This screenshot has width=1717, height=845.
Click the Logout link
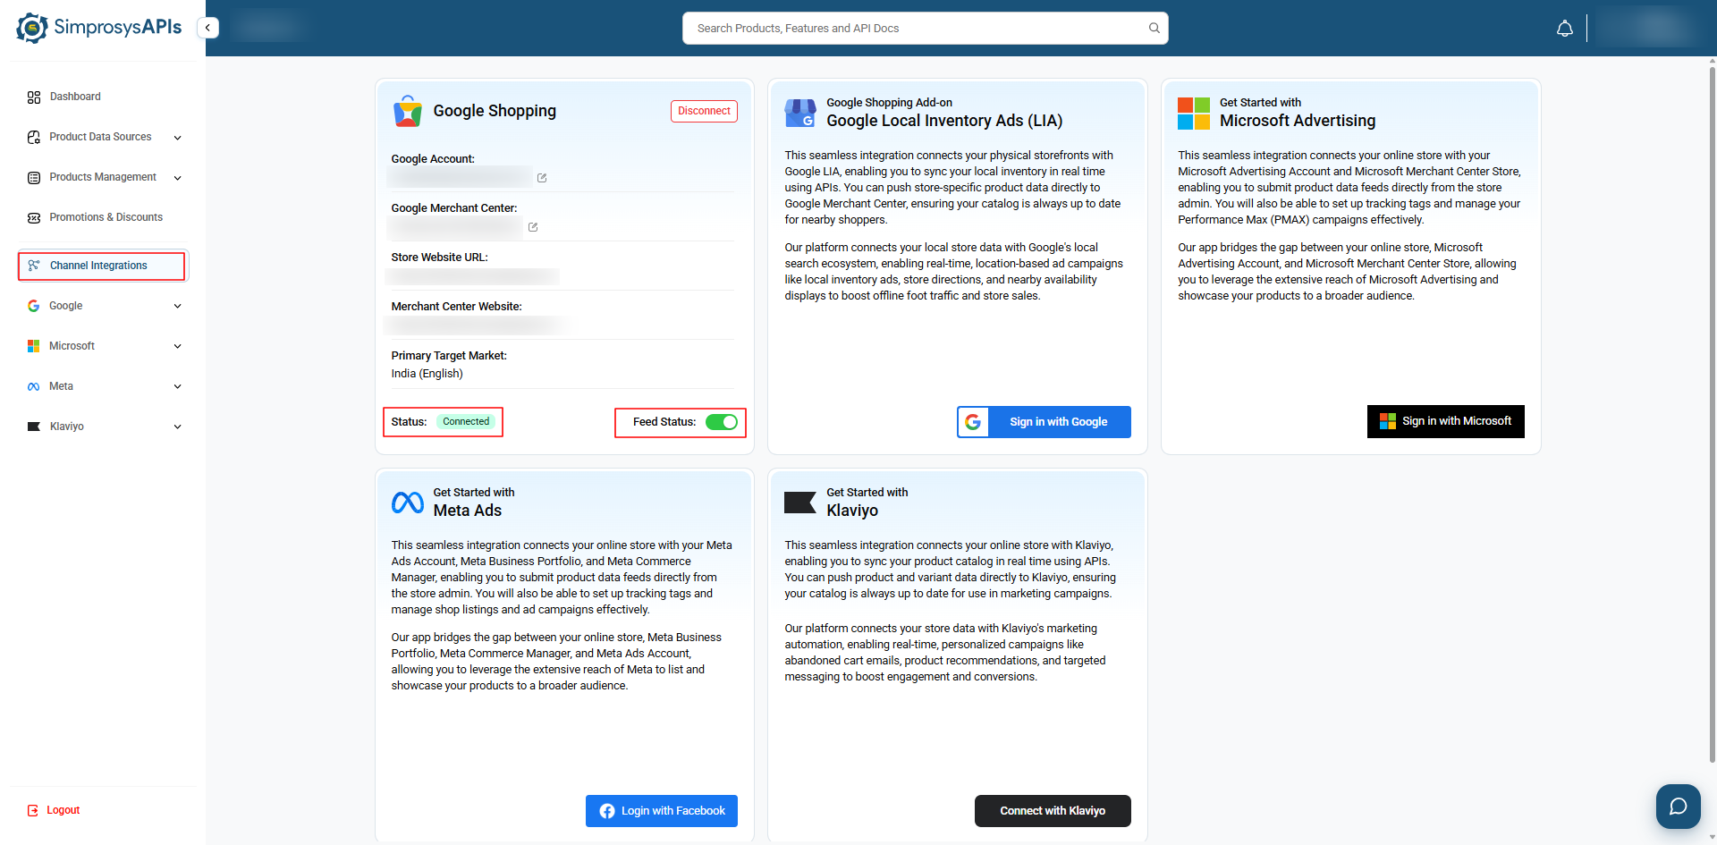click(63, 810)
